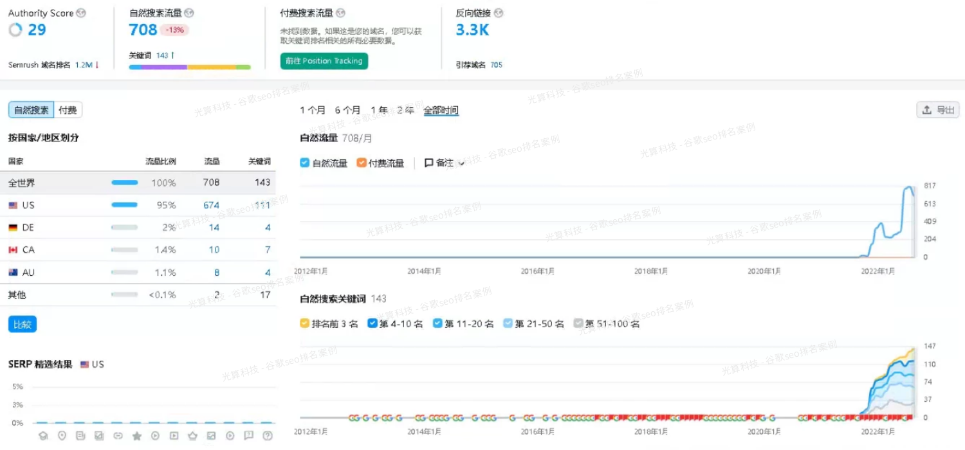The image size is (965, 450).
Task: Enable the 第 51-100 名 checkbox
Action: point(578,323)
